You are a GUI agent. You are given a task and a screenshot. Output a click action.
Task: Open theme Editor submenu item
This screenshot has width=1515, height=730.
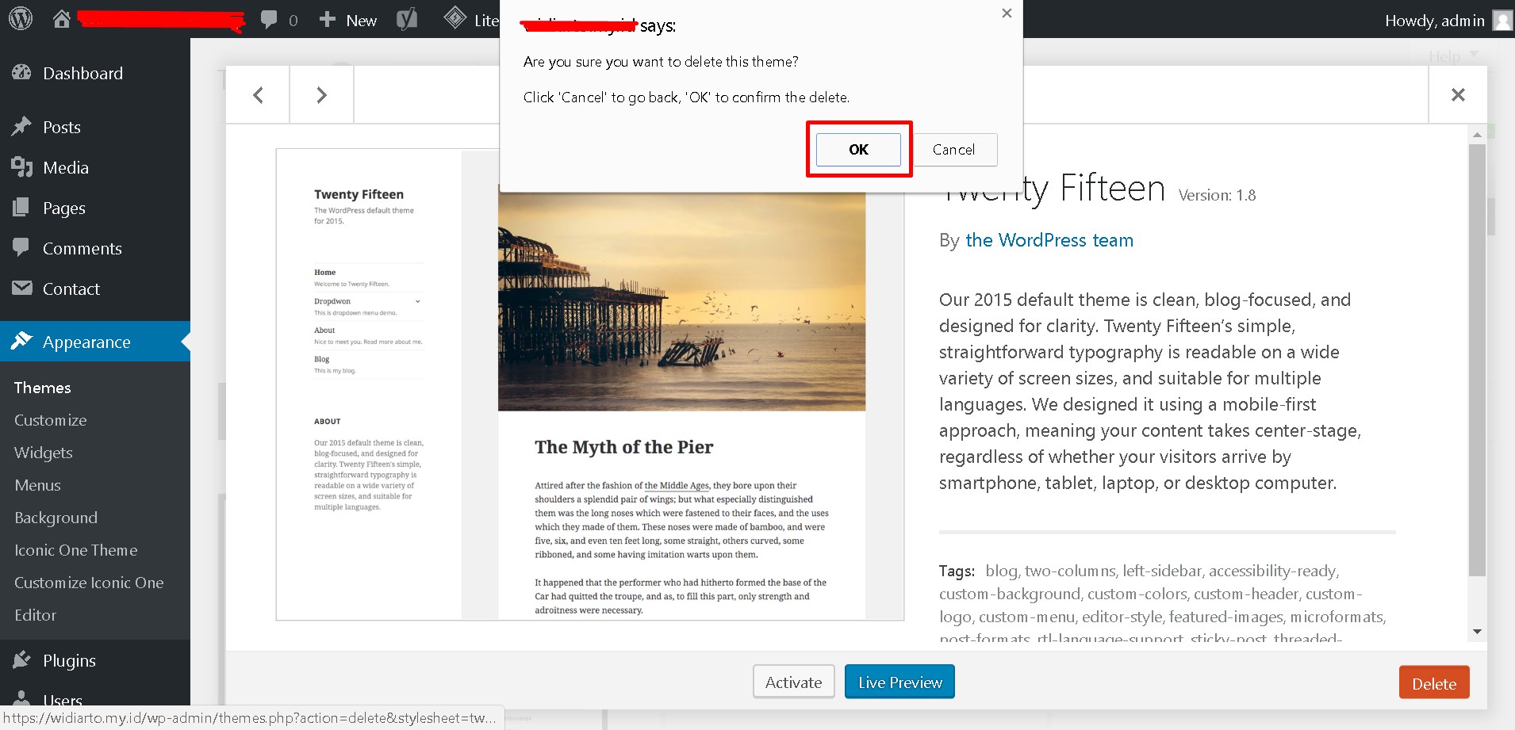click(x=36, y=615)
